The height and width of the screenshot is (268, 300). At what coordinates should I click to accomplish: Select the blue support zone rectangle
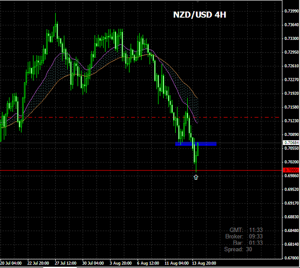[196, 144]
